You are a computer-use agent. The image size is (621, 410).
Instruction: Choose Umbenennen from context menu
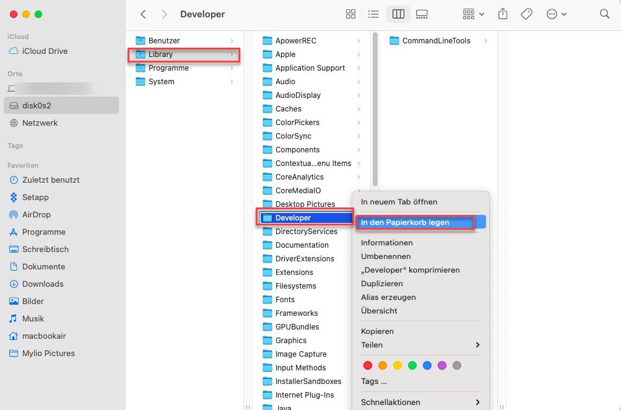click(x=420, y=256)
